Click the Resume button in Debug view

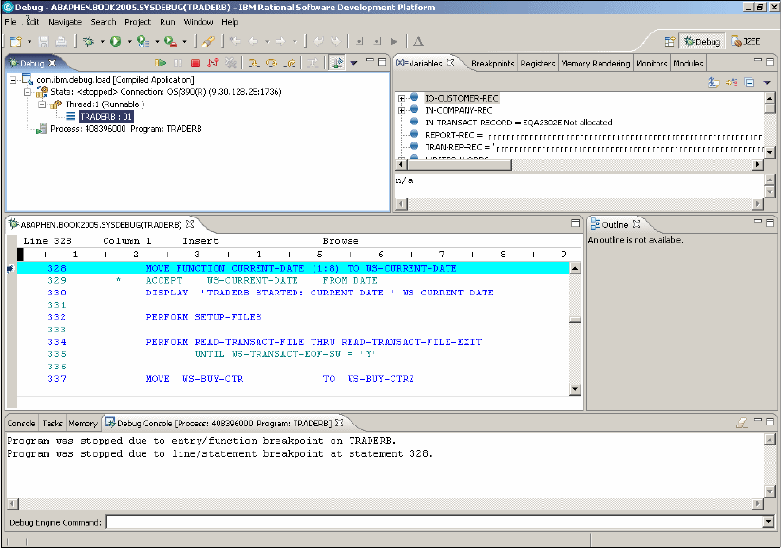(162, 63)
